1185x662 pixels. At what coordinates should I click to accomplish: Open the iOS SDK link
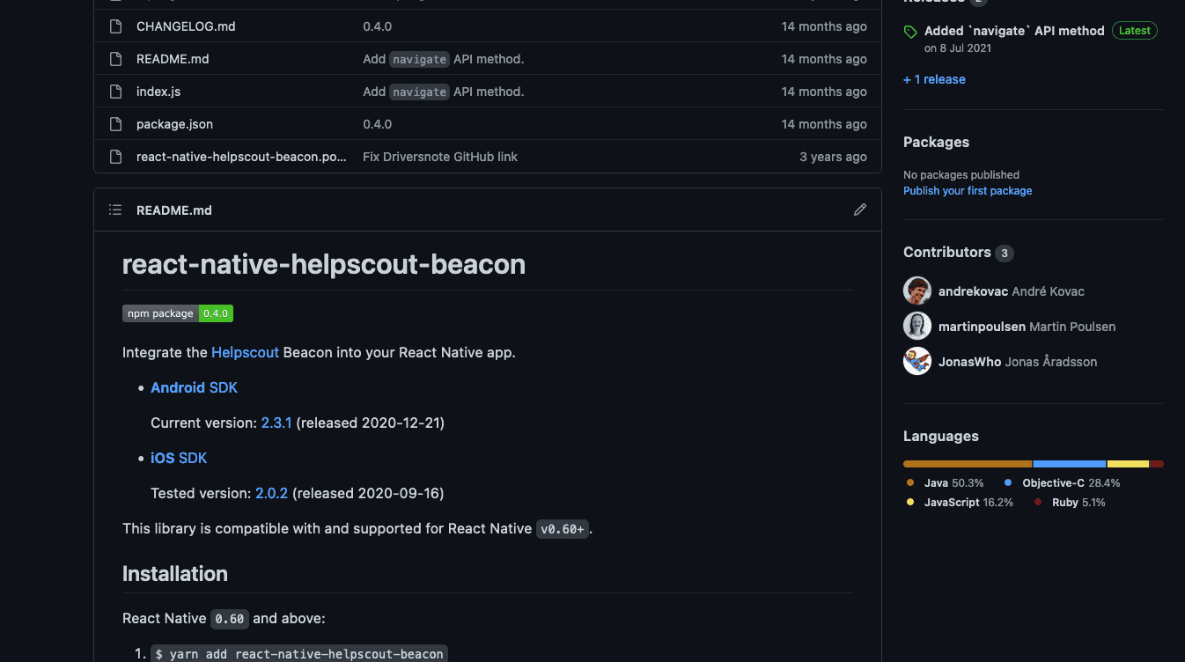(179, 458)
